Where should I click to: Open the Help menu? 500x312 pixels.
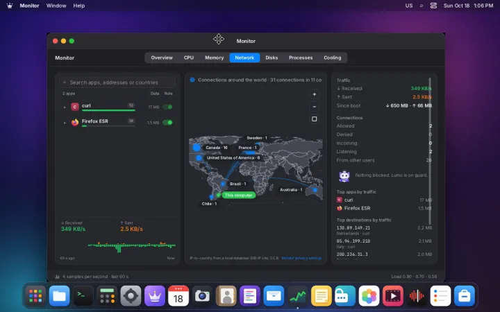[x=78, y=6]
